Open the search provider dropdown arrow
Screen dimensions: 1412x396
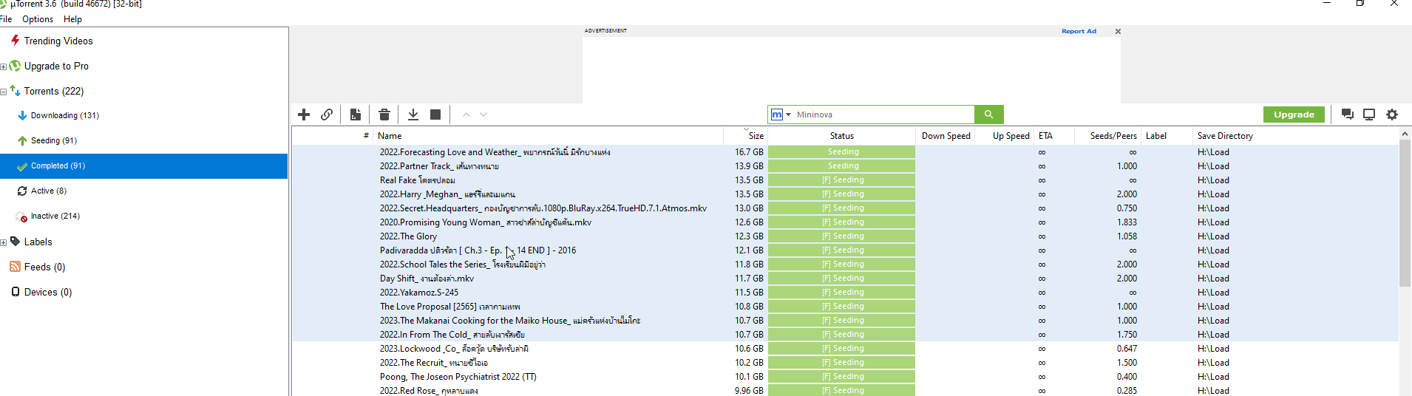pyautogui.click(x=788, y=115)
